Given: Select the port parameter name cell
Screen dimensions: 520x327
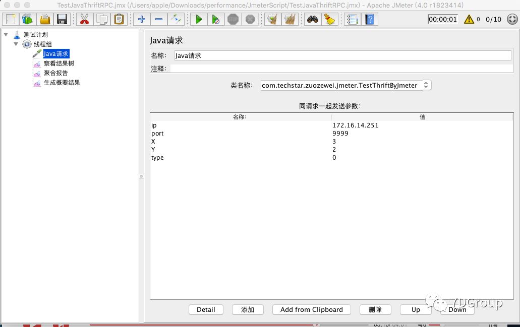Looking at the screenshot, I should pos(241,133).
